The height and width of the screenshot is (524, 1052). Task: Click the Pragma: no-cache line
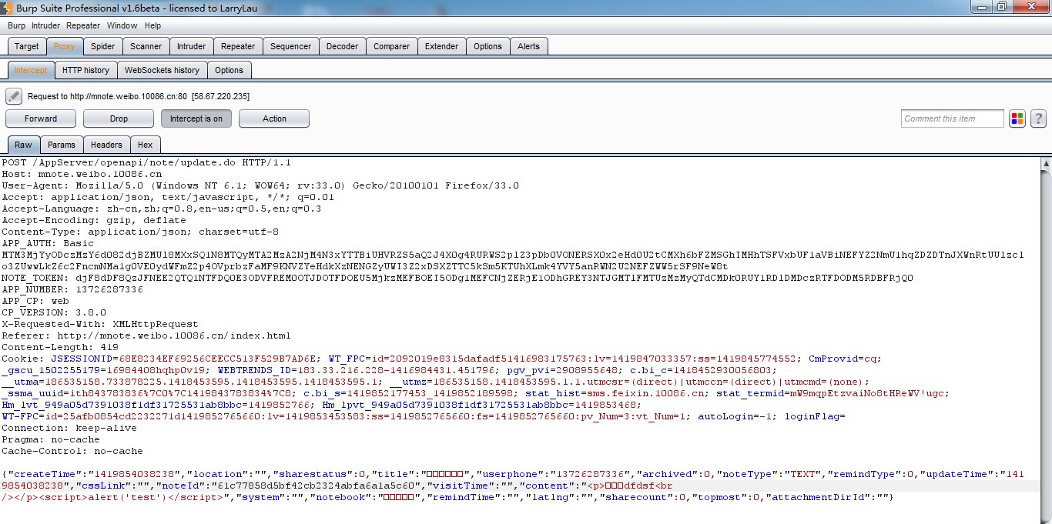51,439
